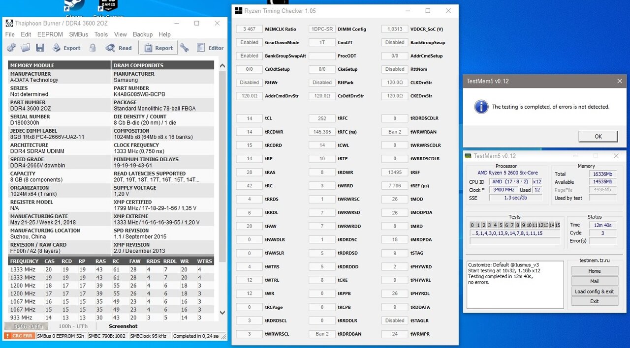Click the DIMM Config 1DPC-SR field
Viewport: 630px width, 348px height.
322,29
